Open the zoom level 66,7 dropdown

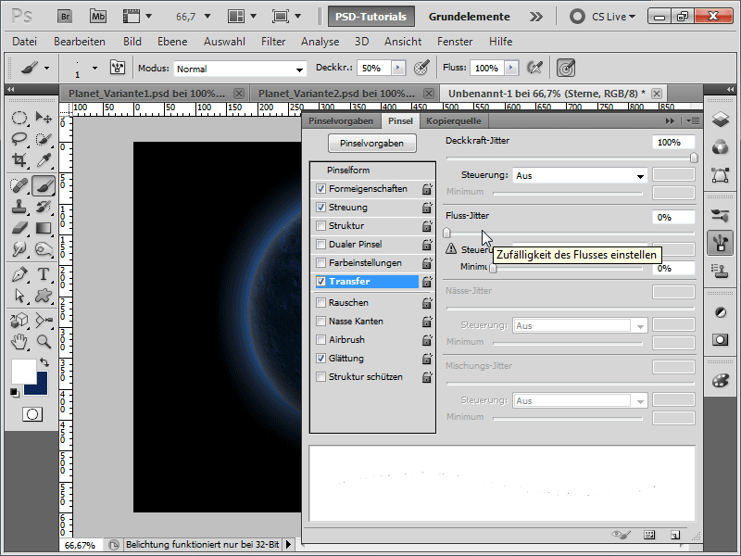(x=207, y=17)
